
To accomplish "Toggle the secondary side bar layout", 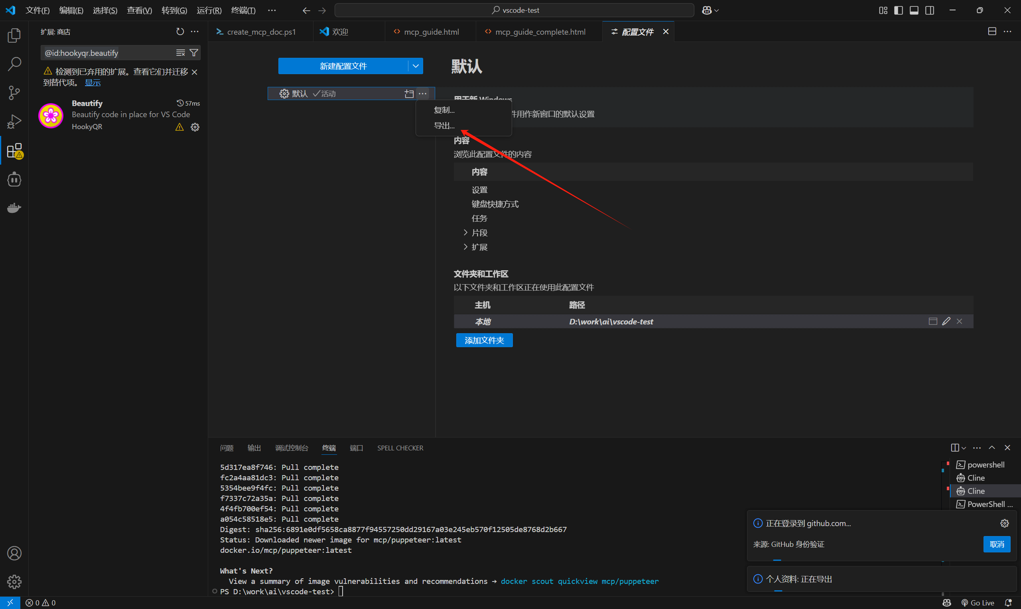I will point(929,10).
